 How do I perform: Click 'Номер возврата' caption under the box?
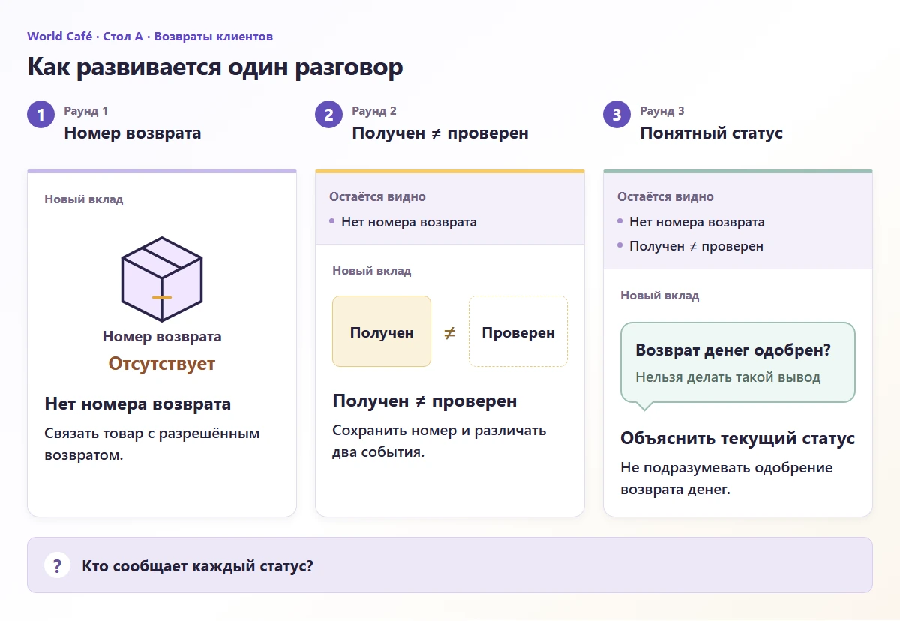pyautogui.click(x=162, y=337)
